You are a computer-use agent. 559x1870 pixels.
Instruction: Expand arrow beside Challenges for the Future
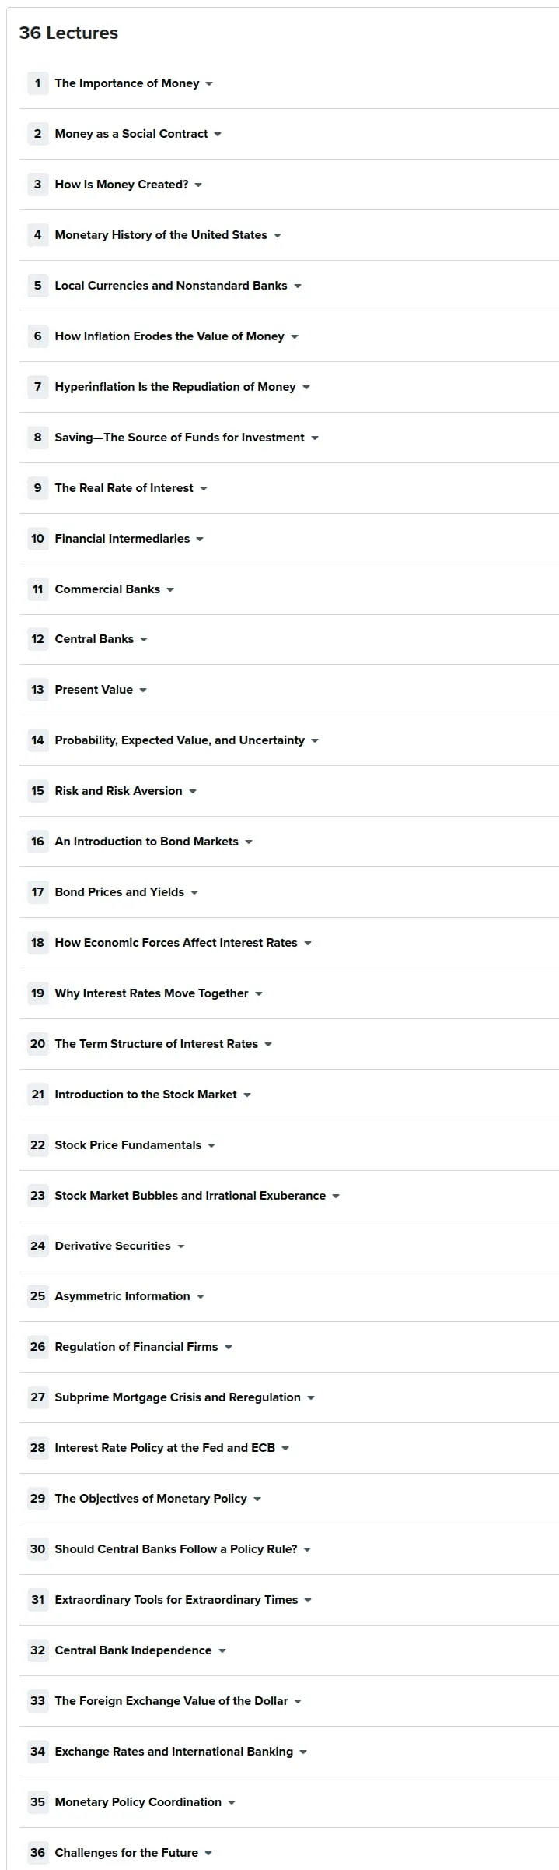[208, 1854]
